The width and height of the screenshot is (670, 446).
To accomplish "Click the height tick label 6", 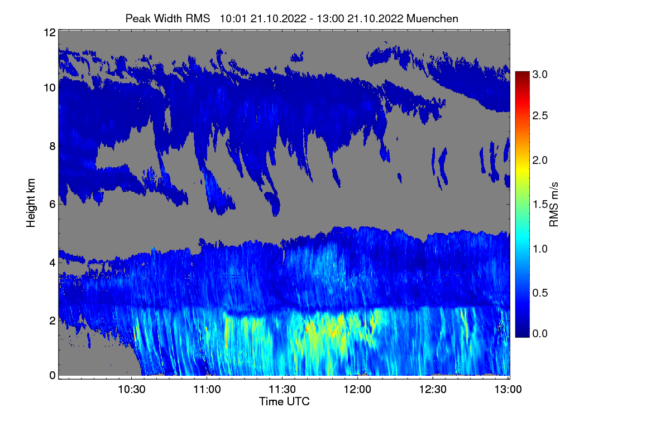I will [52, 204].
